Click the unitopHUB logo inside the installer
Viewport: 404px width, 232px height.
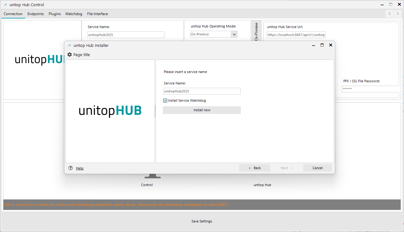click(x=110, y=110)
